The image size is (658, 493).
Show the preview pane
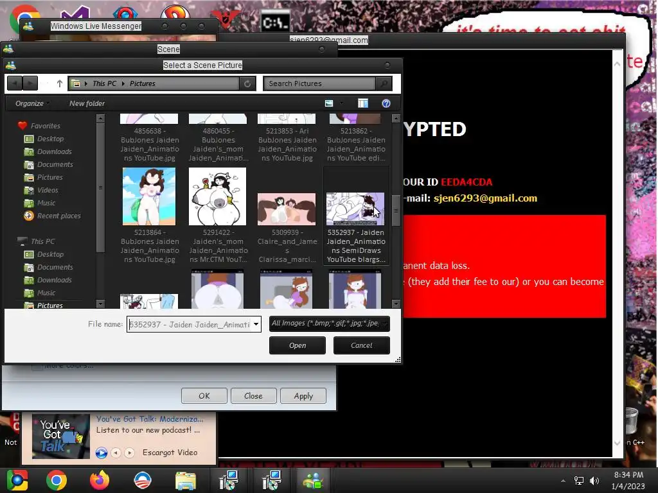[x=362, y=103]
